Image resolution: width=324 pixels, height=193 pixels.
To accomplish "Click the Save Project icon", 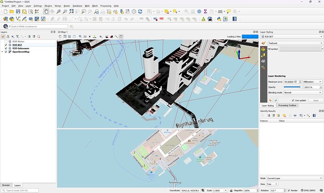I will (x=18, y=11).
